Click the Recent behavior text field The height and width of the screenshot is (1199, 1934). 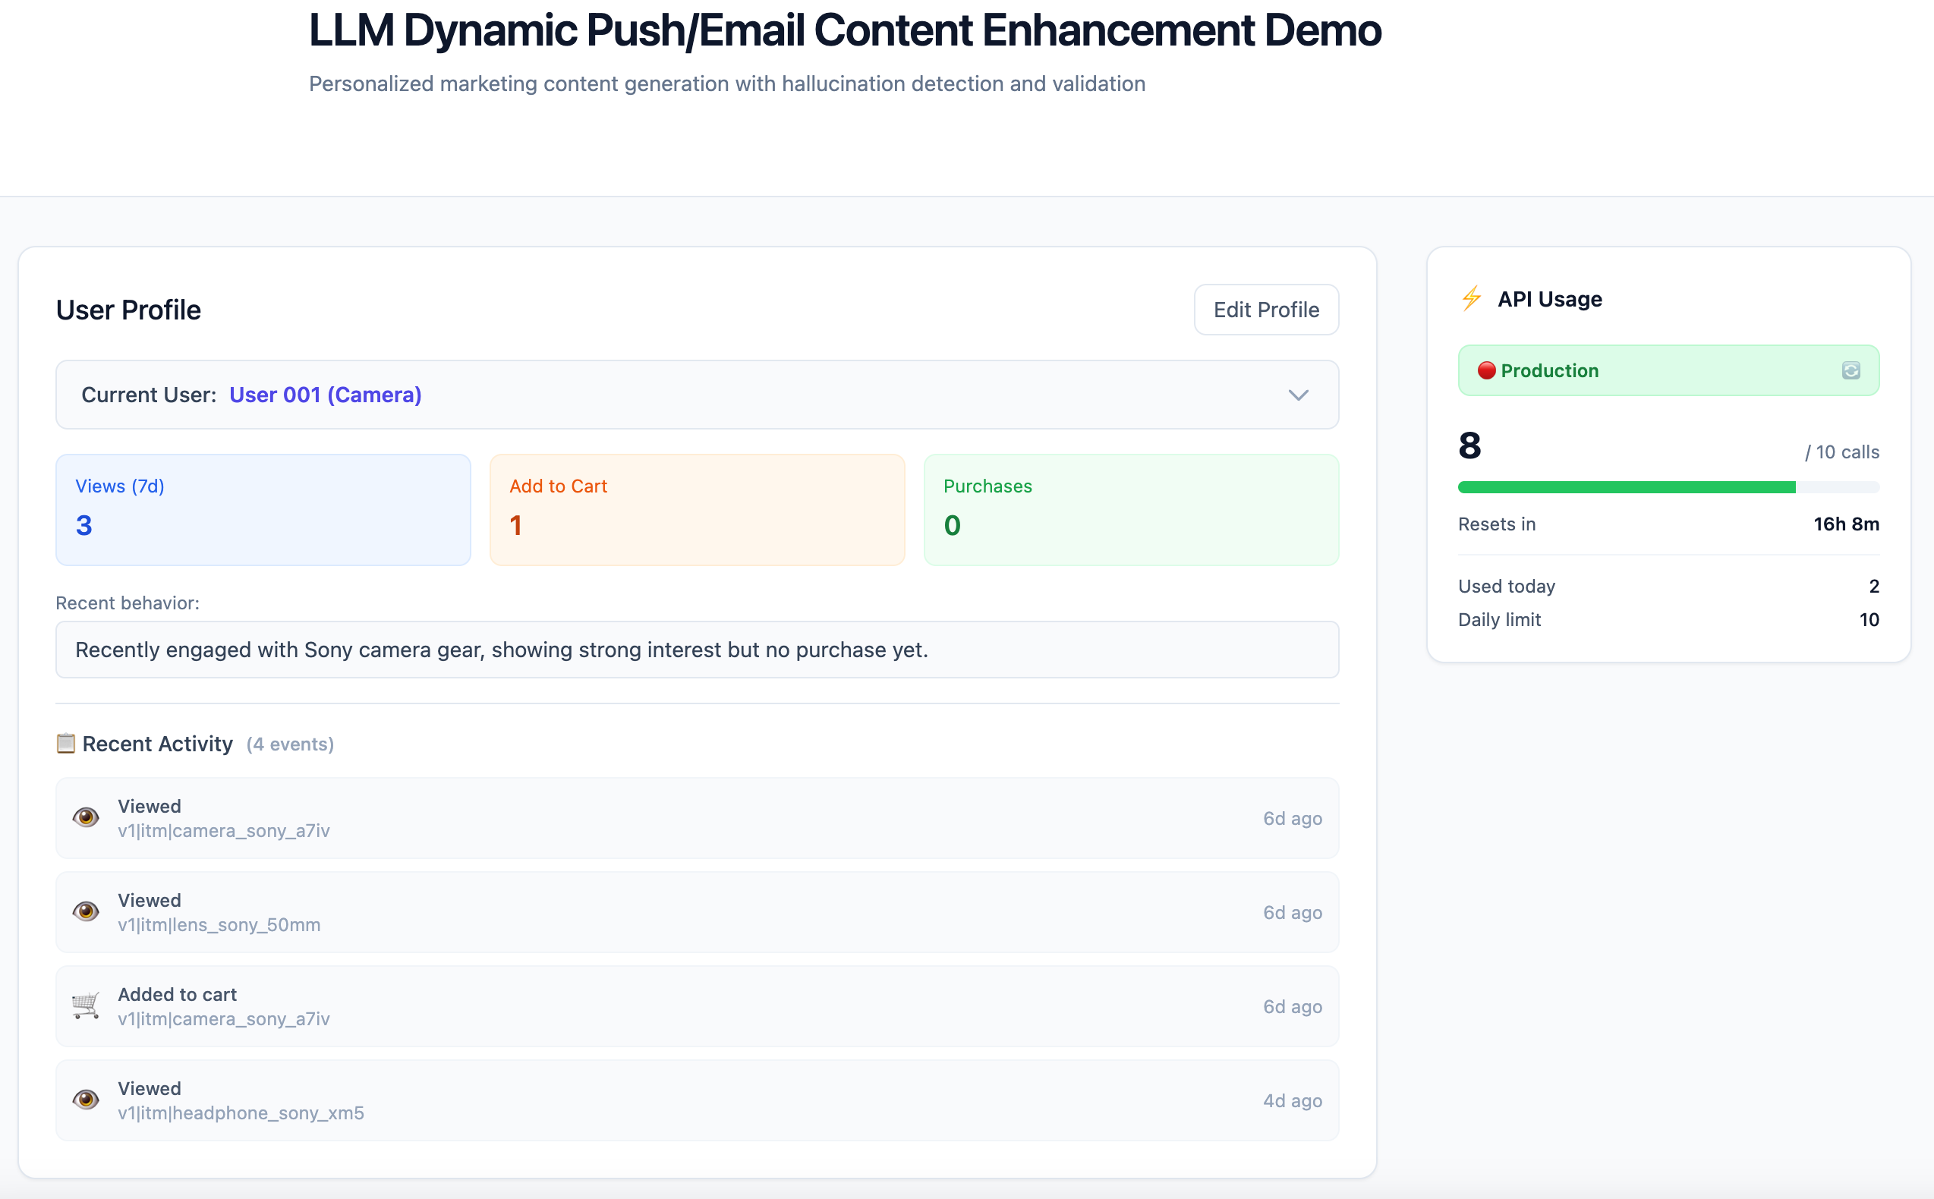[x=696, y=650]
